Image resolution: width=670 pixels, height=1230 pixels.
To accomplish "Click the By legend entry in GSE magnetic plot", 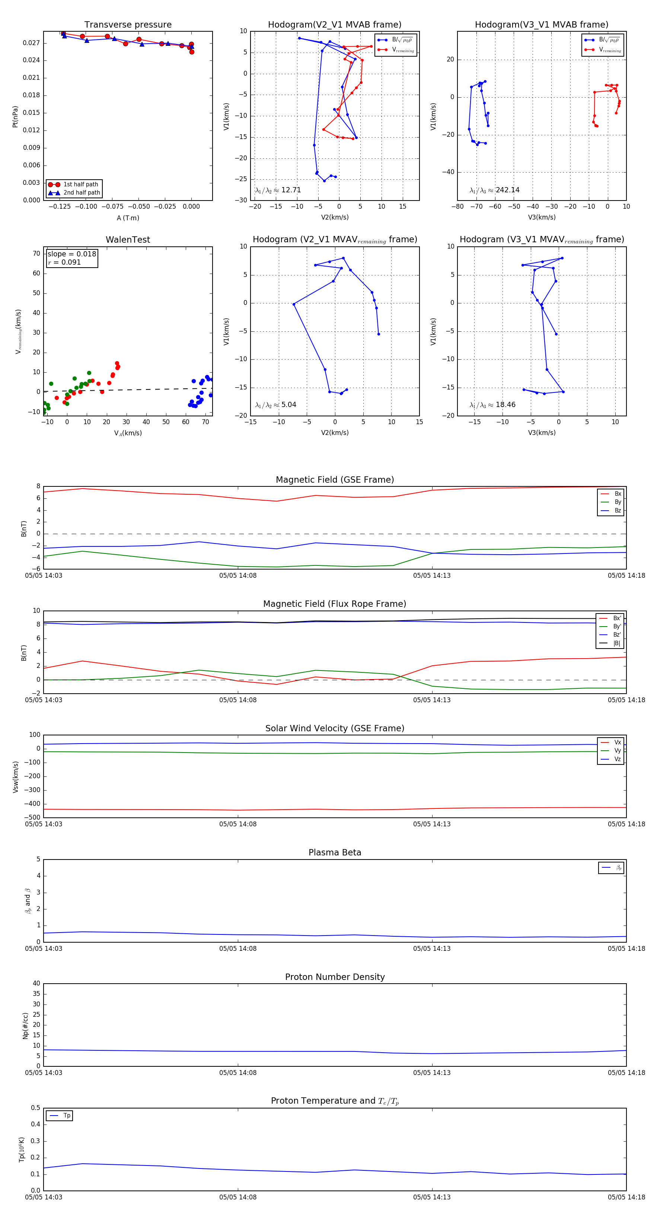I will click(x=611, y=502).
